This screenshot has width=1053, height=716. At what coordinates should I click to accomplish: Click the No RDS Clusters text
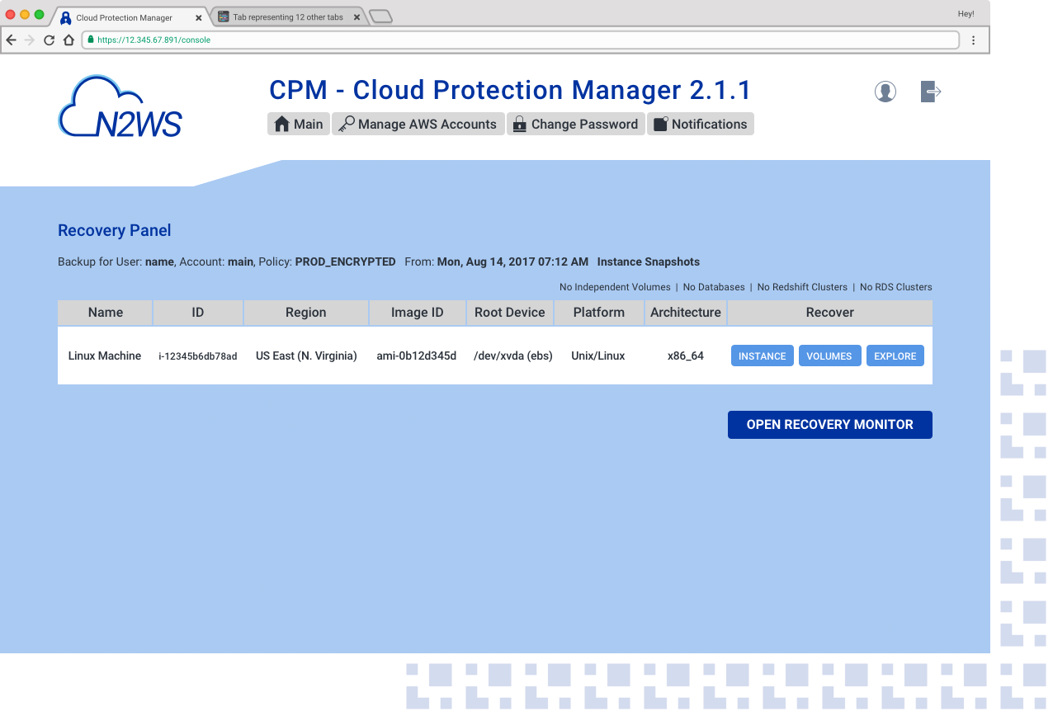pos(896,287)
